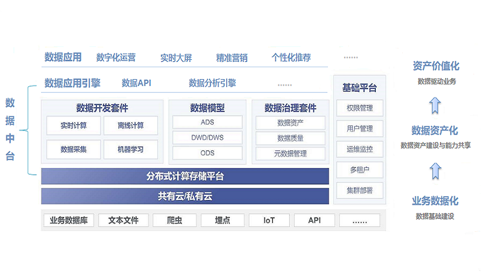Viewport: 483px width, 276px height.
Task: Select the 元数据管理 box
Action: (290, 153)
